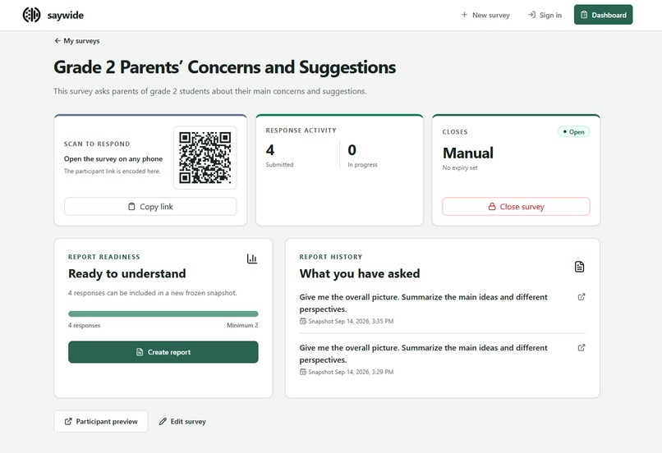Image resolution: width=662 pixels, height=453 pixels.
Task: Open the 3:29 PM snapshot report externally
Action: tap(582, 348)
